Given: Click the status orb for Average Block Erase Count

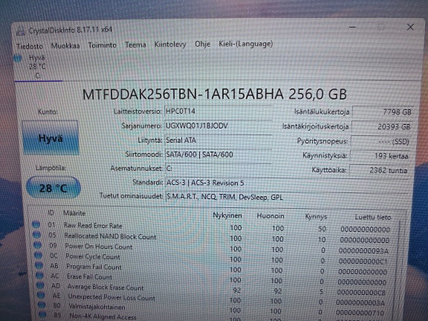Looking at the screenshot, I should pos(40,285).
